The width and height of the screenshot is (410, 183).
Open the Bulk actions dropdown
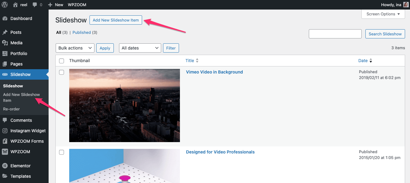pyautogui.click(x=75, y=48)
